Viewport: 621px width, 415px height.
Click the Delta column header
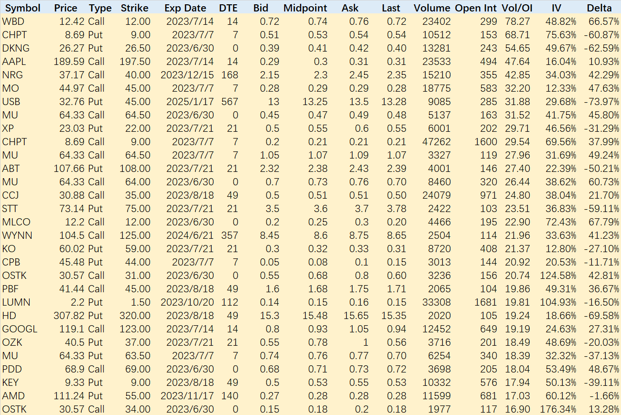[x=599, y=8]
